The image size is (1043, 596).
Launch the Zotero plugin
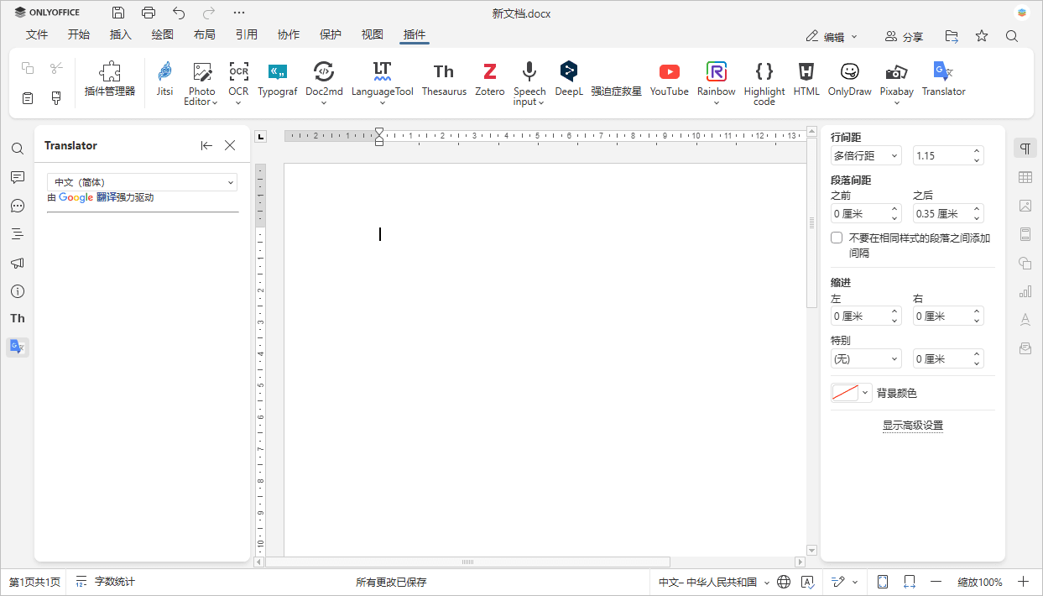click(489, 80)
